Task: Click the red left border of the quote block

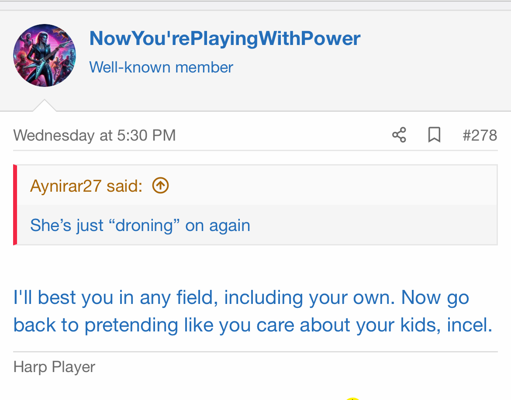Action: 15,205
